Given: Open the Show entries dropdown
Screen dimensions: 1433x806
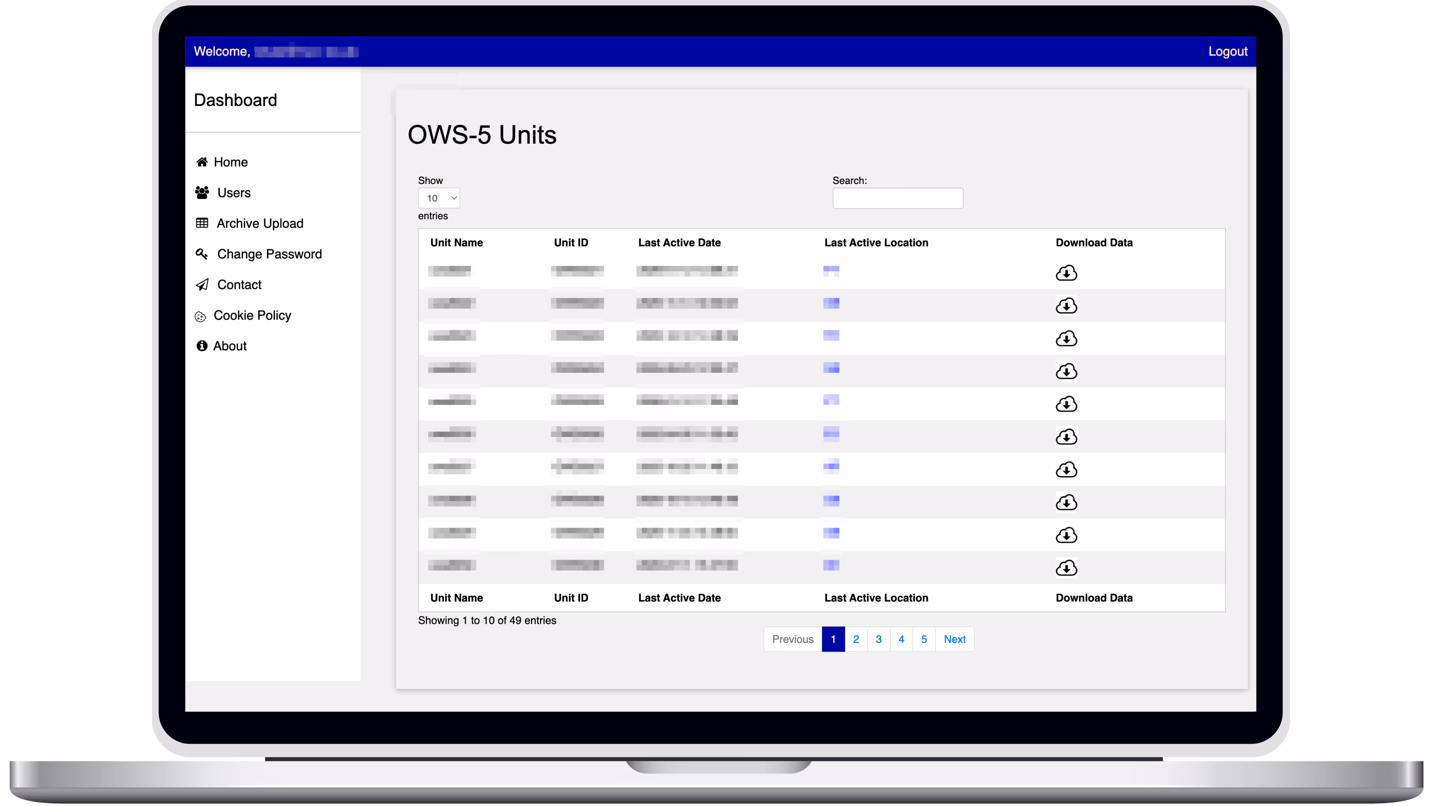Looking at the screenshot, I should pyautogui.click(x=439, y=198).
